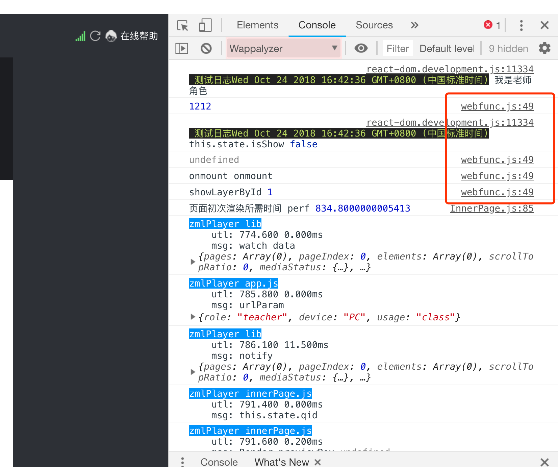Open the Wappalyzer context selector
Image resolution: width=558 pixels, height=467 pixels.
(283, 48)
